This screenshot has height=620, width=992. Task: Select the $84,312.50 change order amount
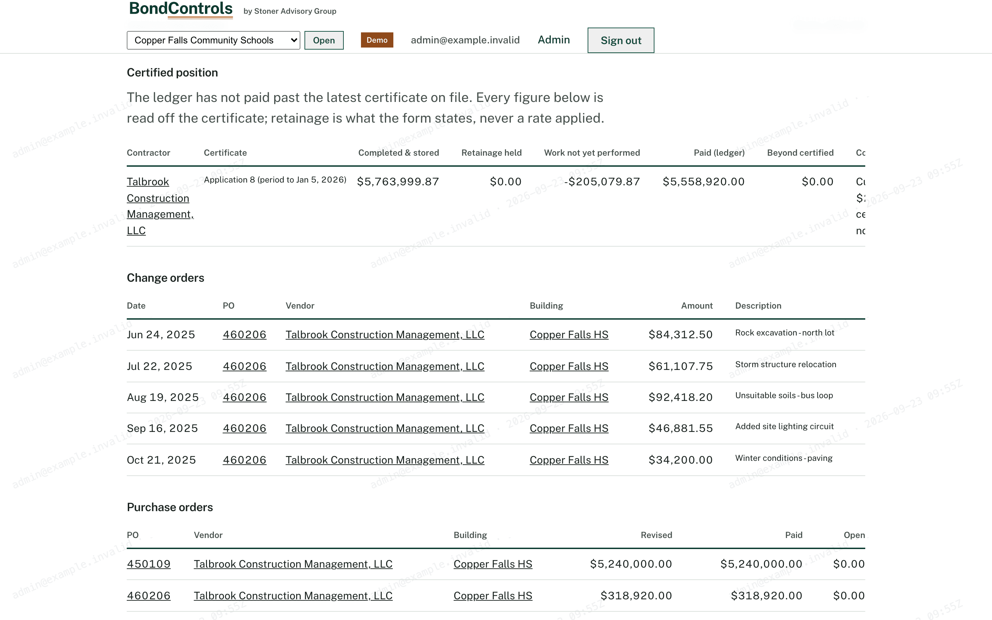(x=681, y=334)
